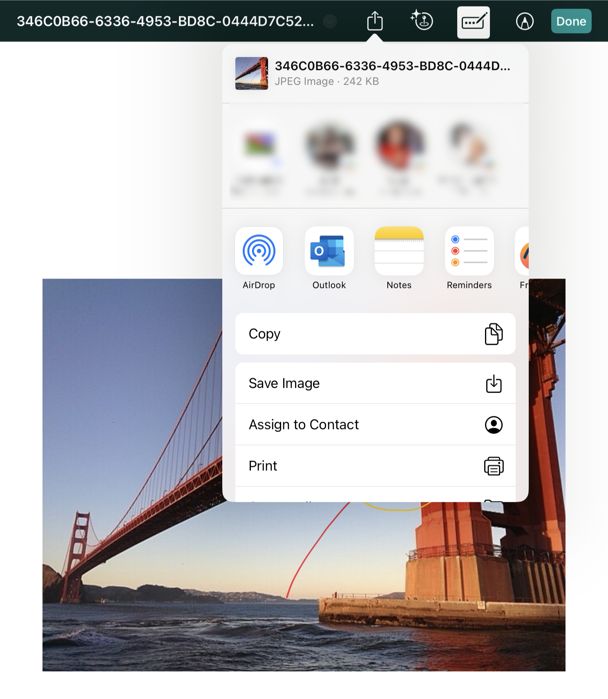The height and width of the screenshot is (699, 608).
Task: Choose the Print action
Action: [x=375, y=466]
